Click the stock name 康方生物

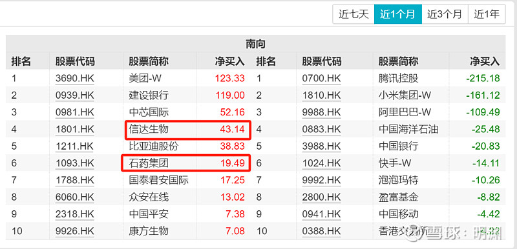(149, 231)
